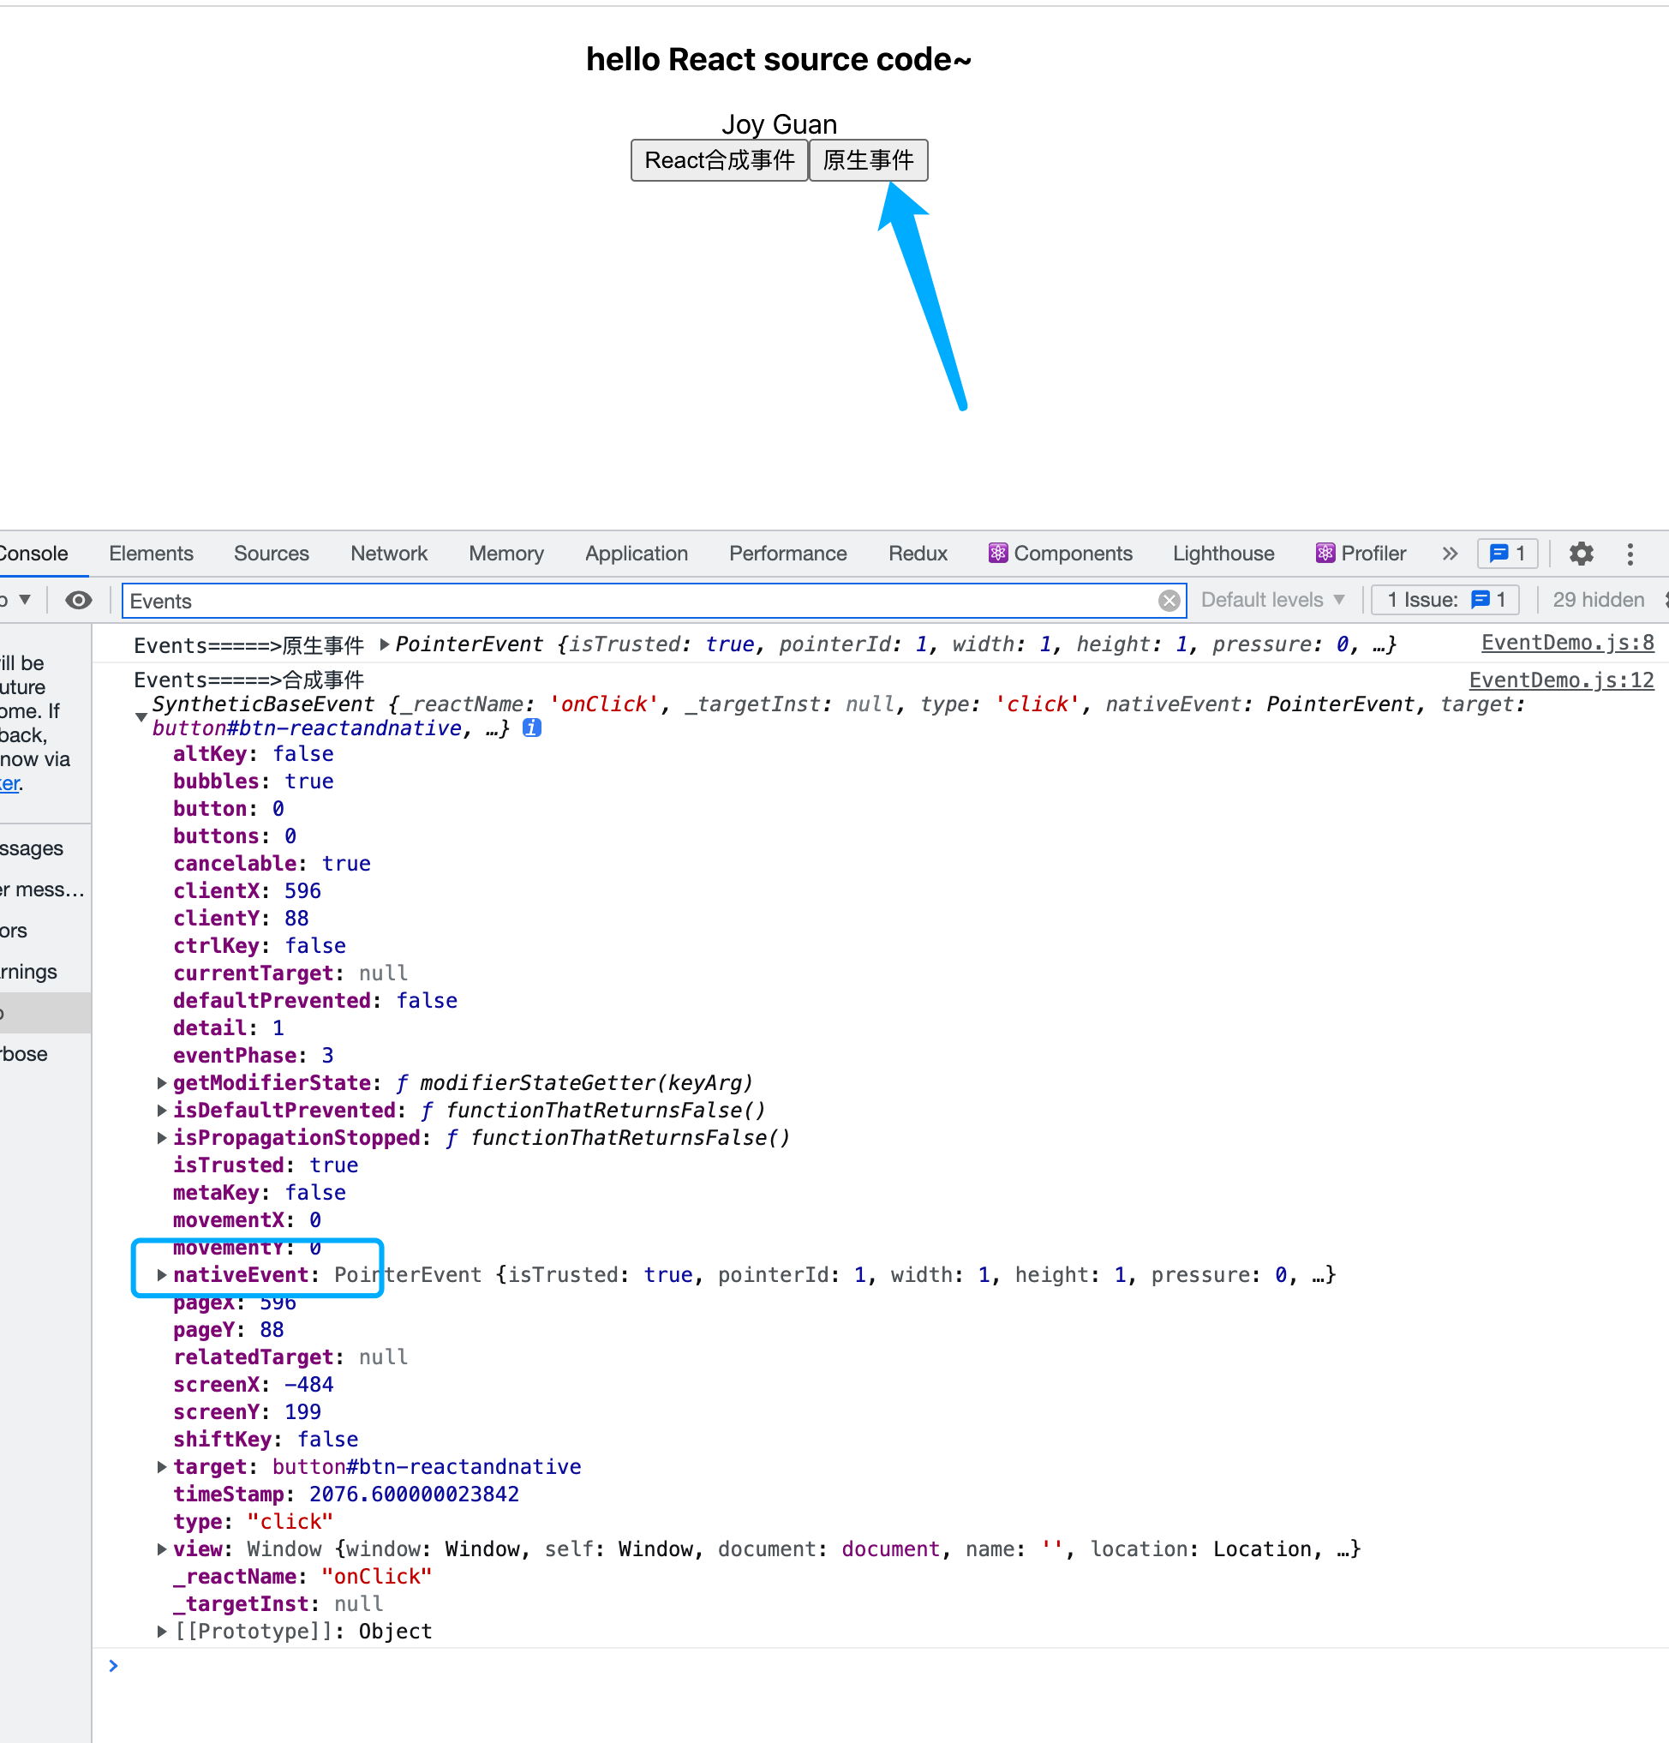
Task: Expand isDefaultPrevented function
Action: click(x=162, y=1110)
